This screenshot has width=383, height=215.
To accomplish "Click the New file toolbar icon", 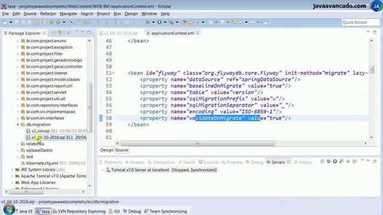I will (5, 22).
